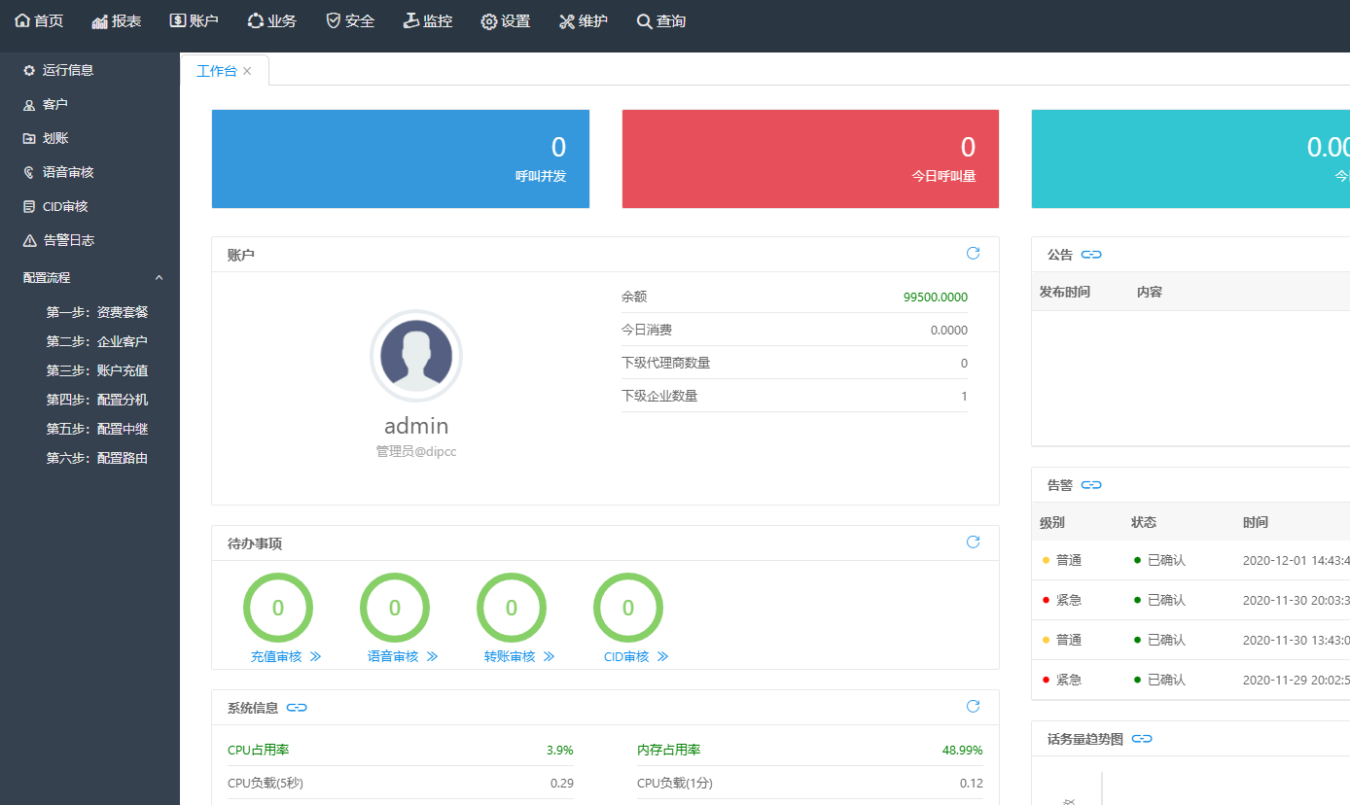Open the 监控 top menu

(428, 20)
